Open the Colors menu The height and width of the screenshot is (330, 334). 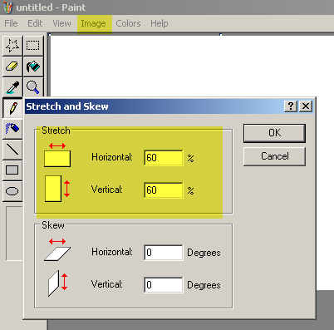click(128, 23)
